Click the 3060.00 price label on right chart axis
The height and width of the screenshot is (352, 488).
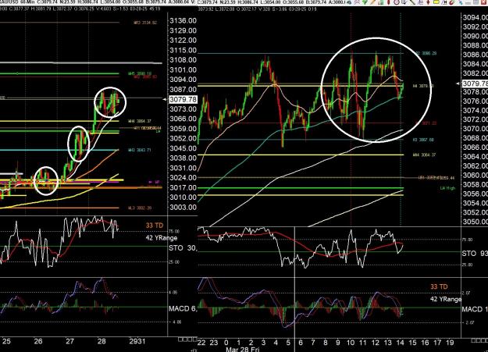point(476,176)
